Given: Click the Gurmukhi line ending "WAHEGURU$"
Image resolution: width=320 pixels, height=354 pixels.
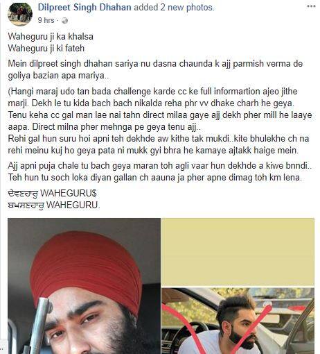Looking at the screenshot, I should pyautogui.click(x=52, y=193).
